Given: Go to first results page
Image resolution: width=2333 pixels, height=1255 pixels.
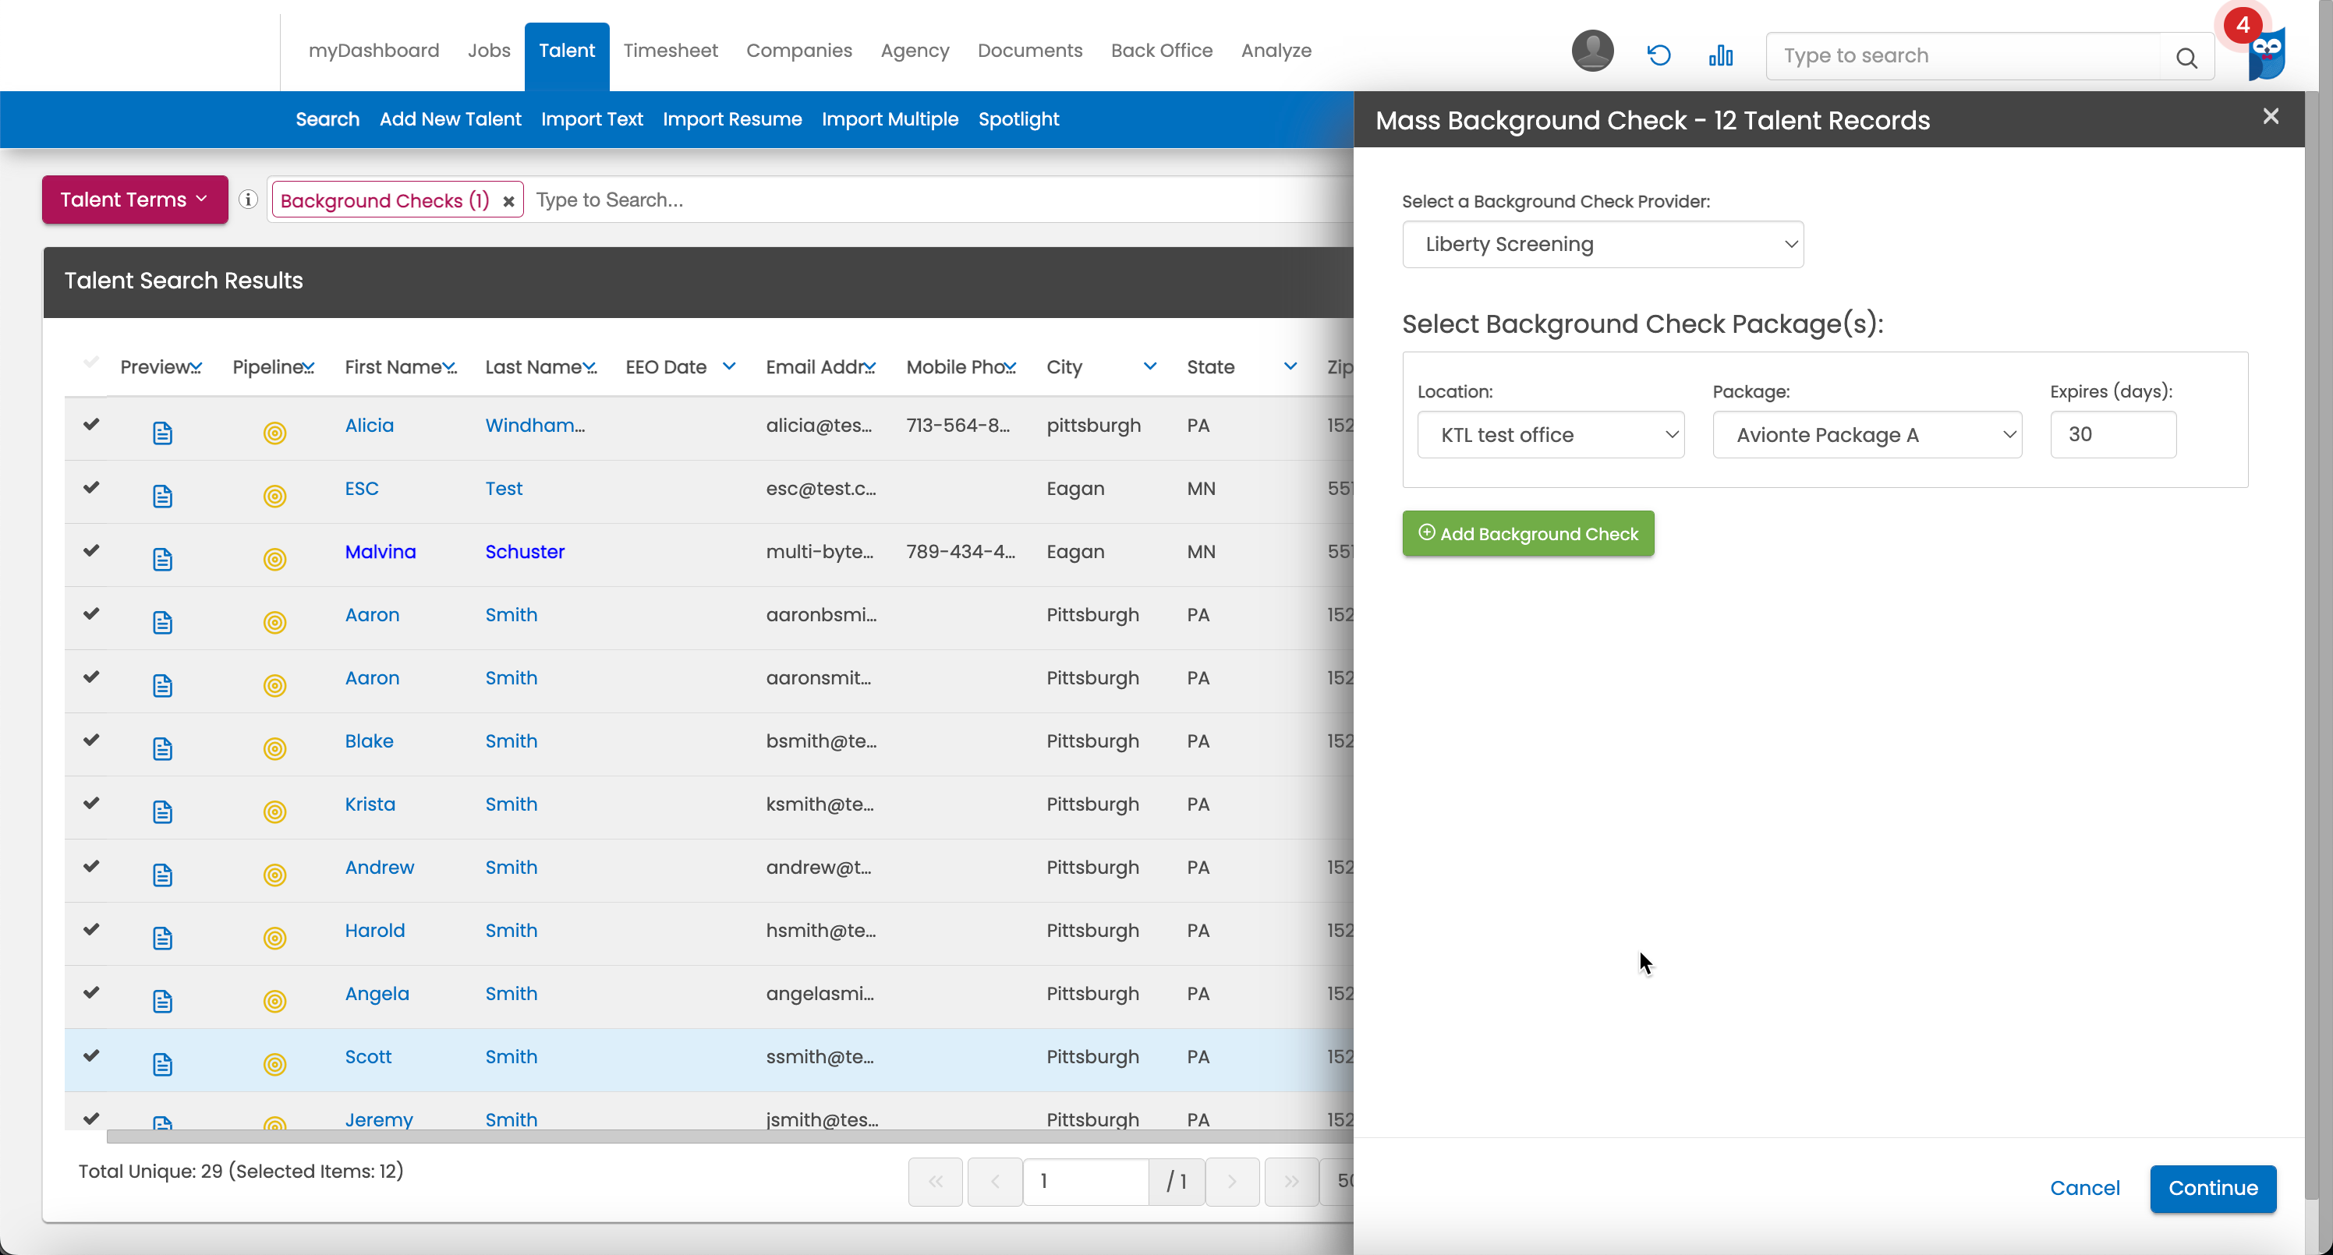Looking at the screenshot, I should [x=936, y=1182].
